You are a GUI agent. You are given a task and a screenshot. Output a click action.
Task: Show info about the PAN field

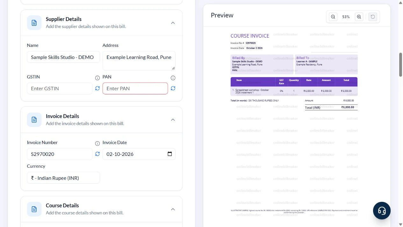(x=173, y=78)
